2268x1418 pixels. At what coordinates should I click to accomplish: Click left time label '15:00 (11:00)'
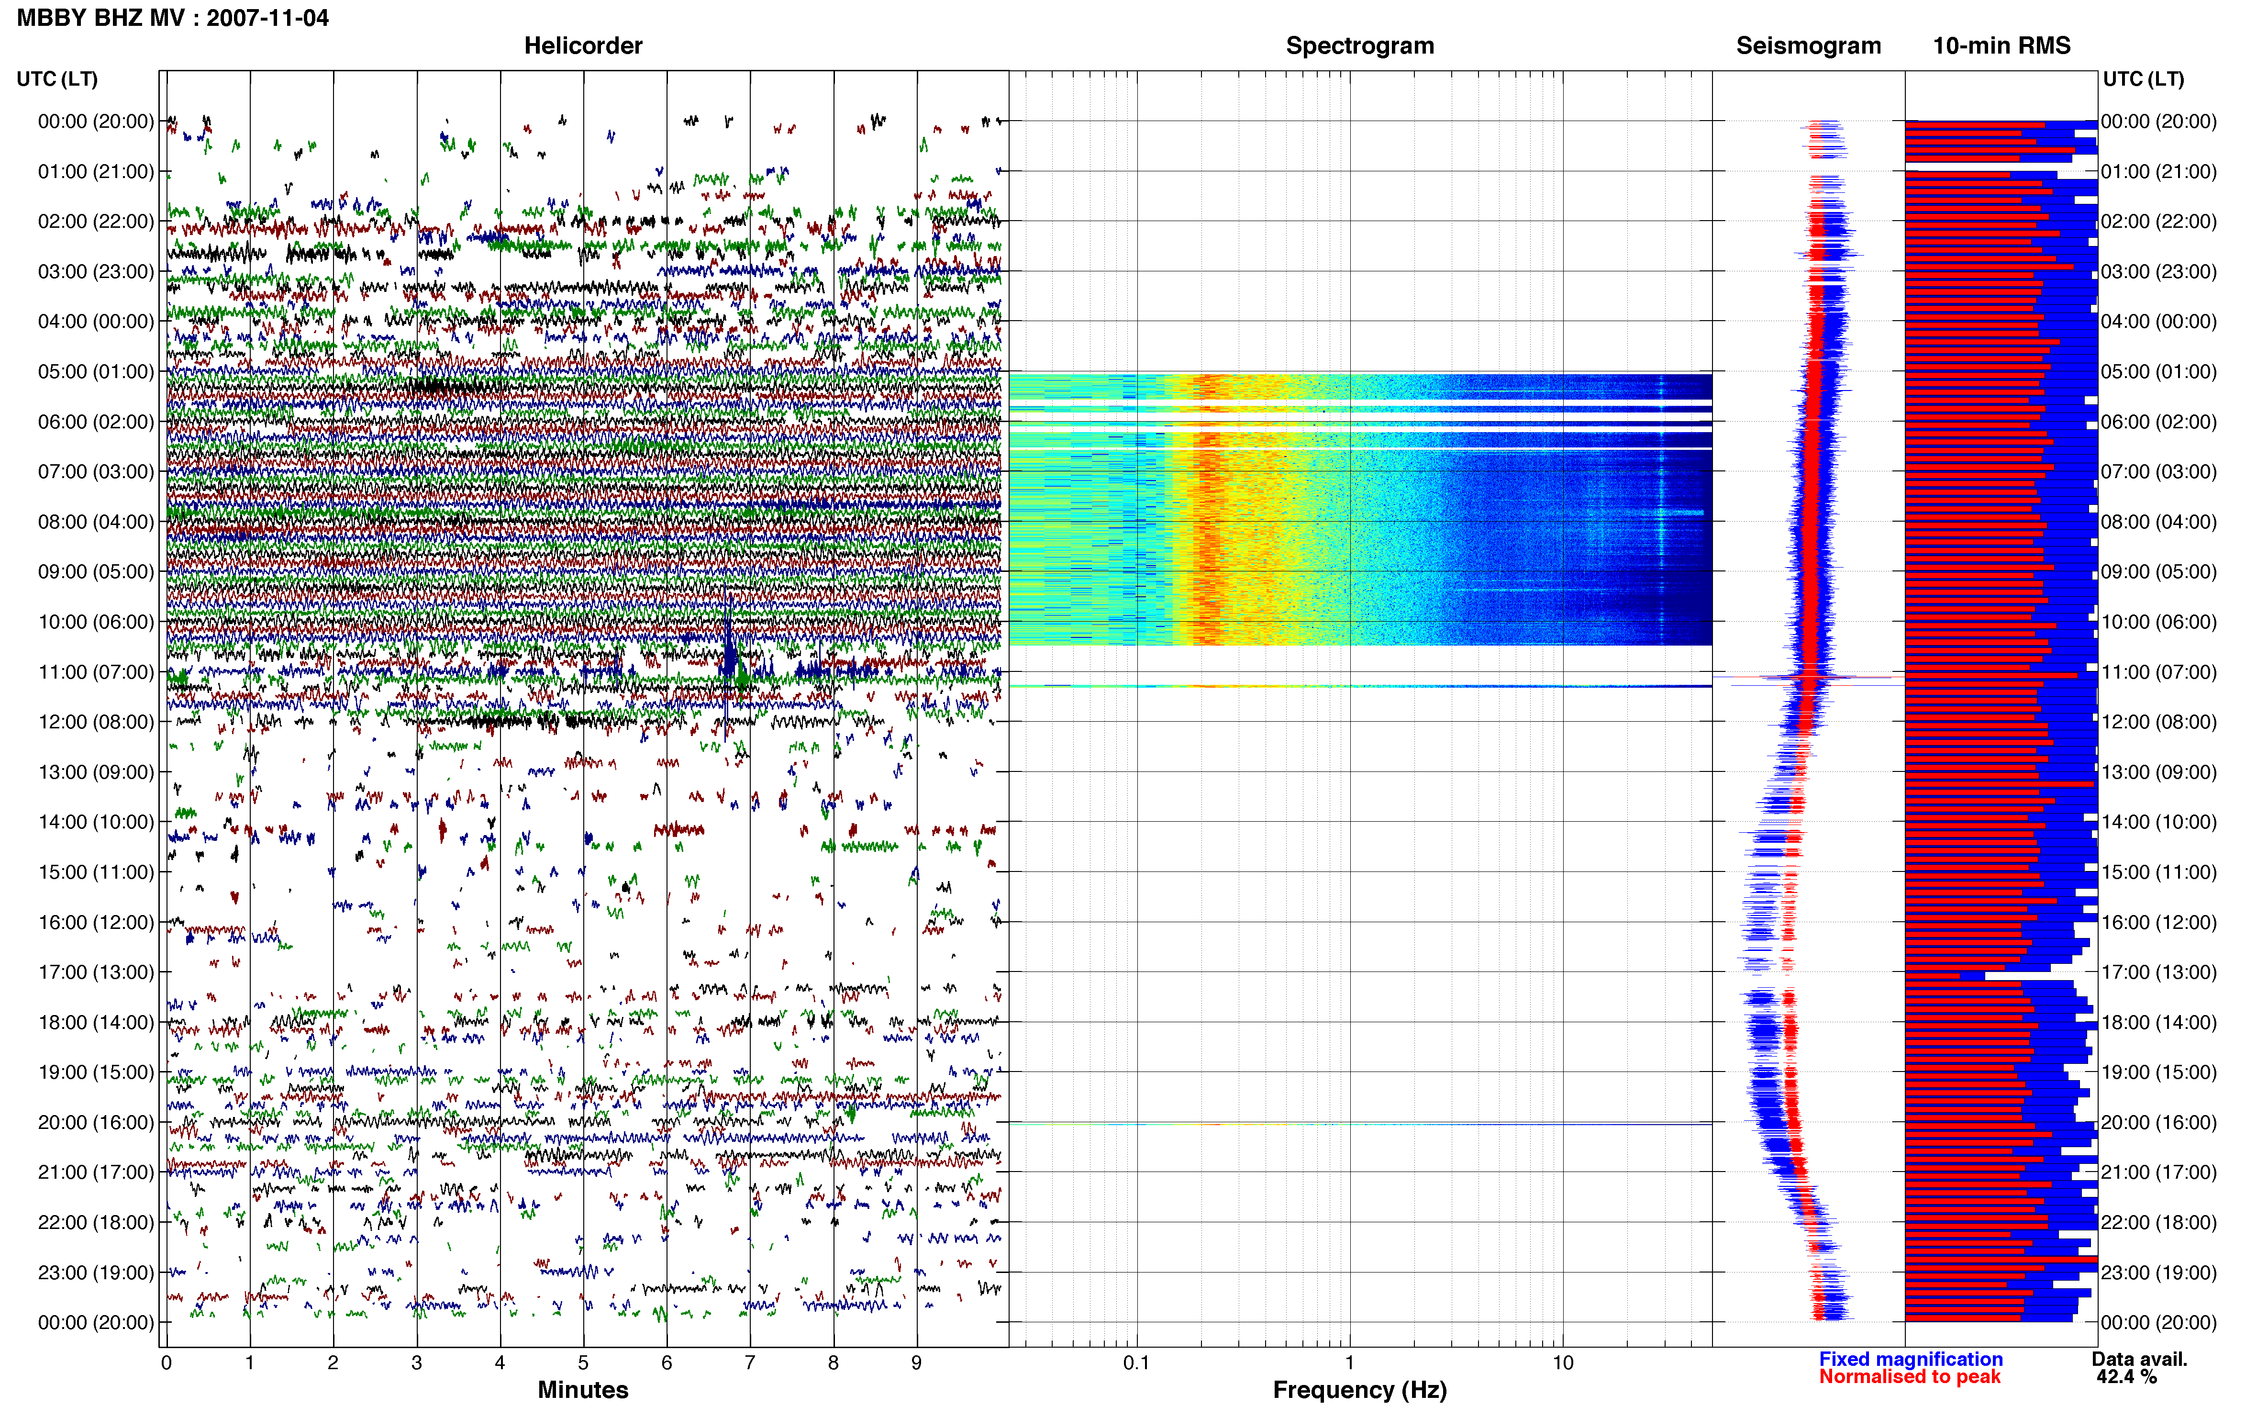coord(96,872)
